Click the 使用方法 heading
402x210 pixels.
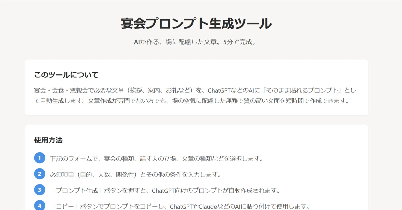(48, 140)
